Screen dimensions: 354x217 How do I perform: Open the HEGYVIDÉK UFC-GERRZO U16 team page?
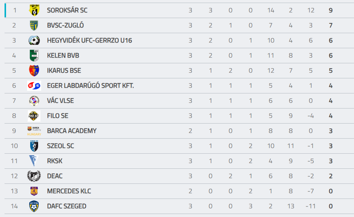(x=89, y=41)
